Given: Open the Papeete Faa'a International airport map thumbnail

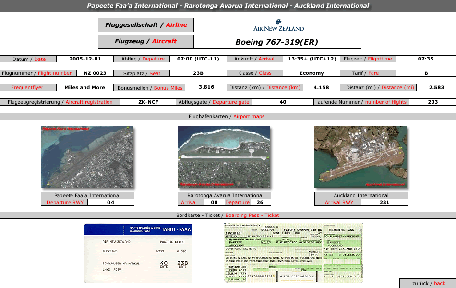Looking at the screenshot, I should [x=87, y=157].
